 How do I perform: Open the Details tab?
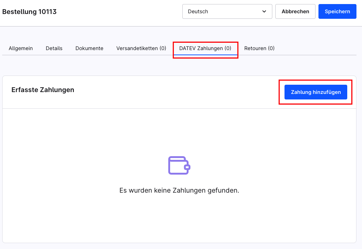click(x=54, y=48)
